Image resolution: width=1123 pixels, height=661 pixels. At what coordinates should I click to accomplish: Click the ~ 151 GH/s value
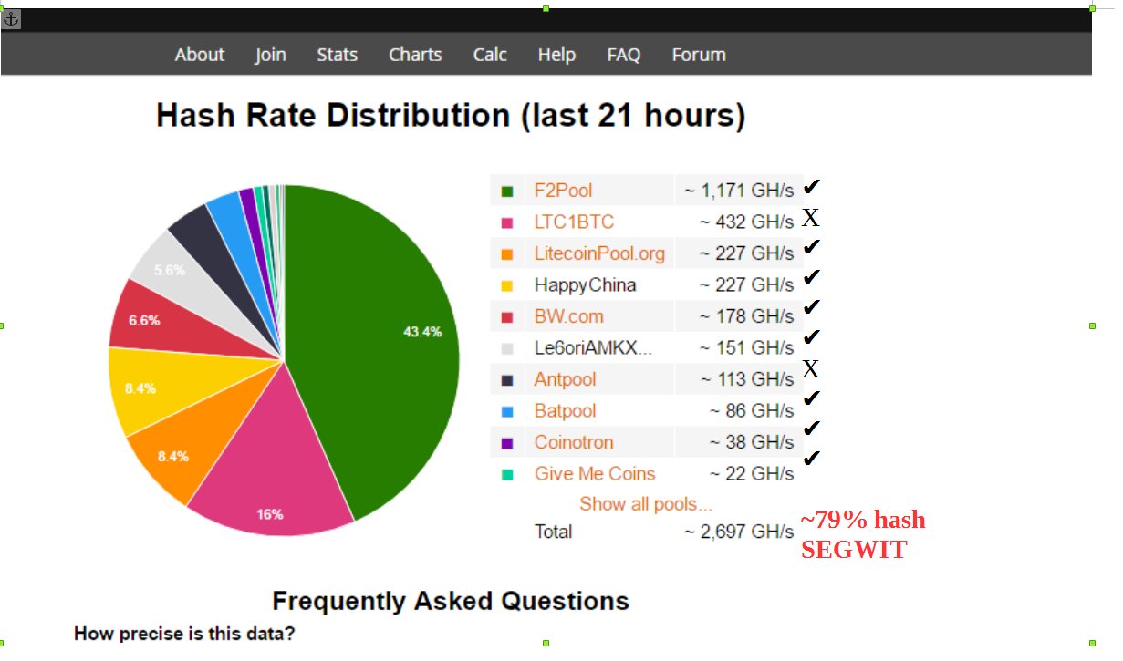(x=747, y=348)
